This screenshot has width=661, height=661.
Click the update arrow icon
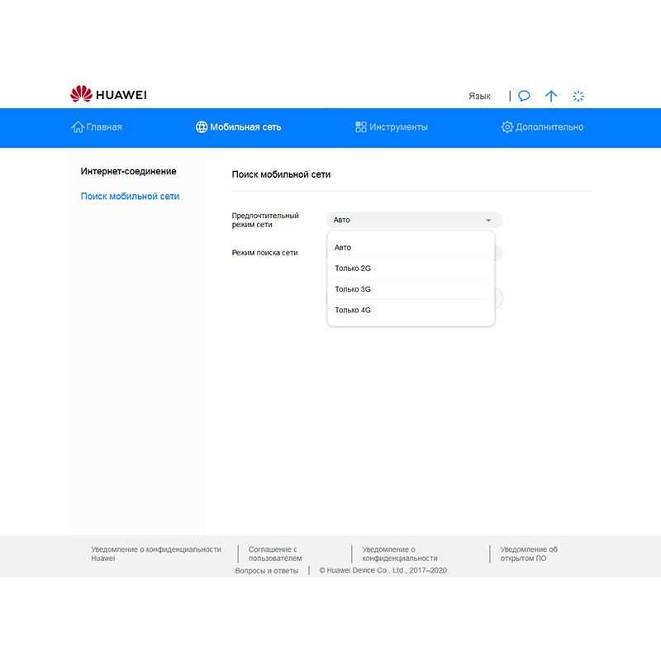click(x=551, y=96)
